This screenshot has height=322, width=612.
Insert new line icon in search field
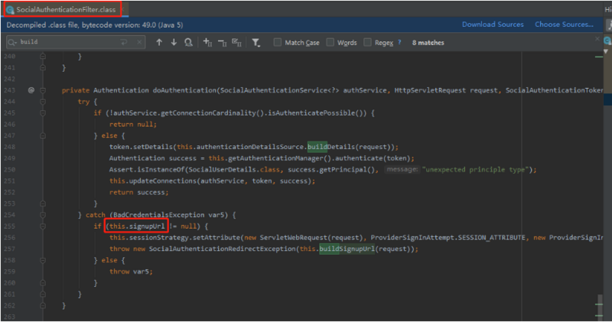pos(124,42)
